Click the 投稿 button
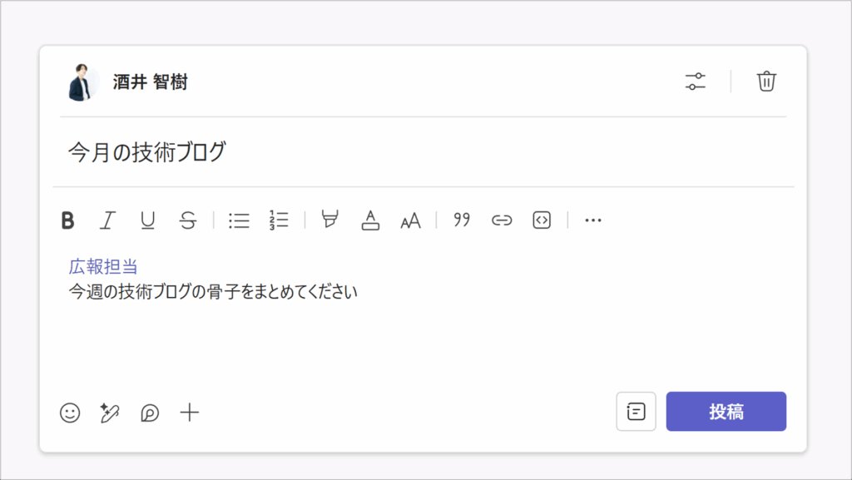This screenshot has width=852, height=480. [x=726, y=412]
